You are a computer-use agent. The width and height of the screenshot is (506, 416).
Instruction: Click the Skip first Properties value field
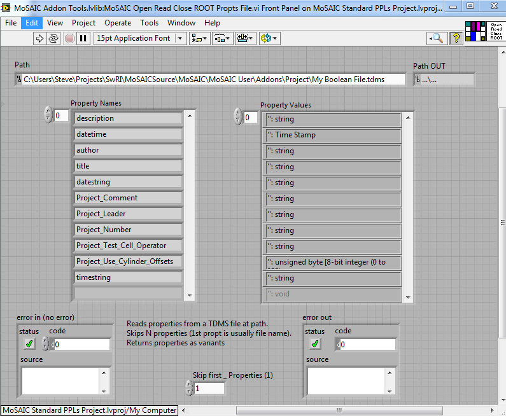pyautogui.click(x=209, y=388)
